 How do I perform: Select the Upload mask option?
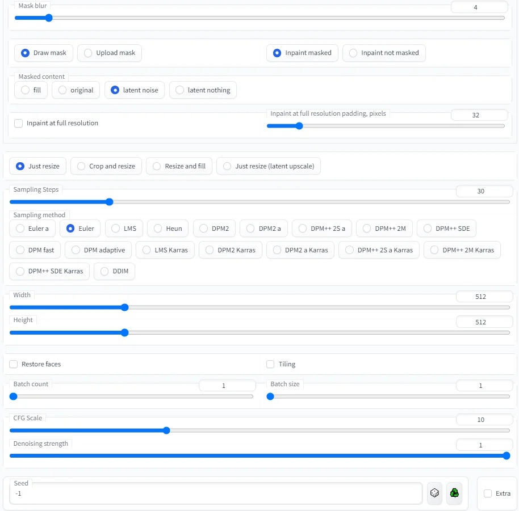[x=88, y=53]
